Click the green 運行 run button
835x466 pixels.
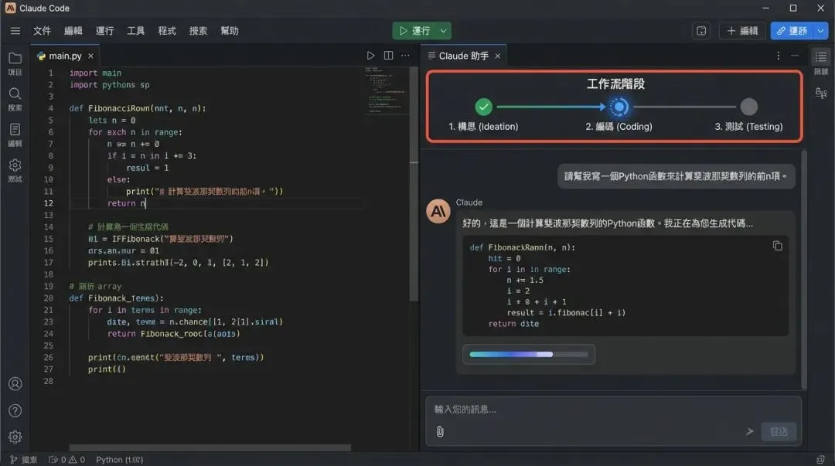coord(415,31)
